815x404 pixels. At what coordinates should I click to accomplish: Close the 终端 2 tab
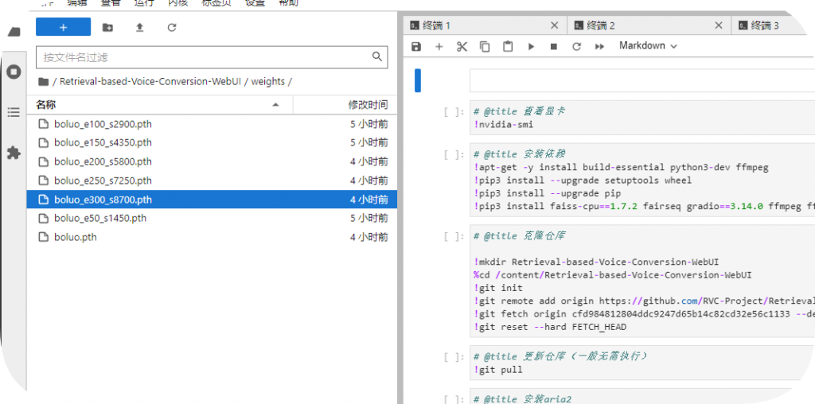tap(719, 25)
